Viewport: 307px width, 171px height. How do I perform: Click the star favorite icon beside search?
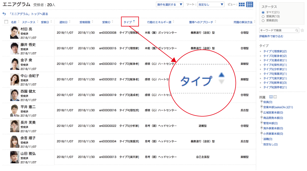pos(302,30)
